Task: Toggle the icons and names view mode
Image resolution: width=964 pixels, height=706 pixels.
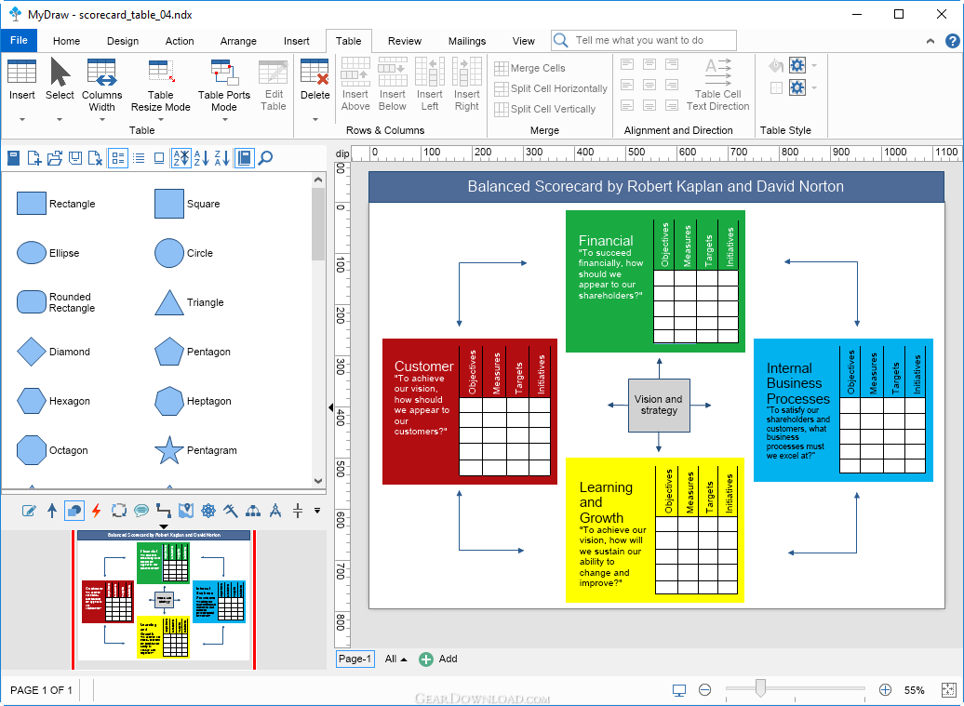Action: [118, 158]
